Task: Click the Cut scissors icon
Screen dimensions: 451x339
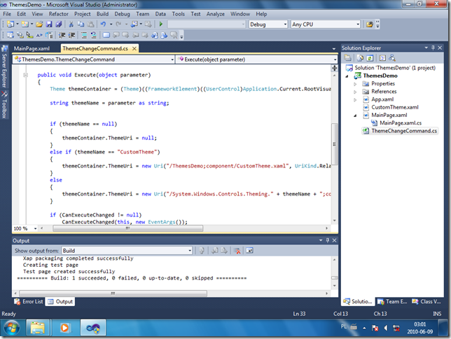Action: (x=71, y=25)
